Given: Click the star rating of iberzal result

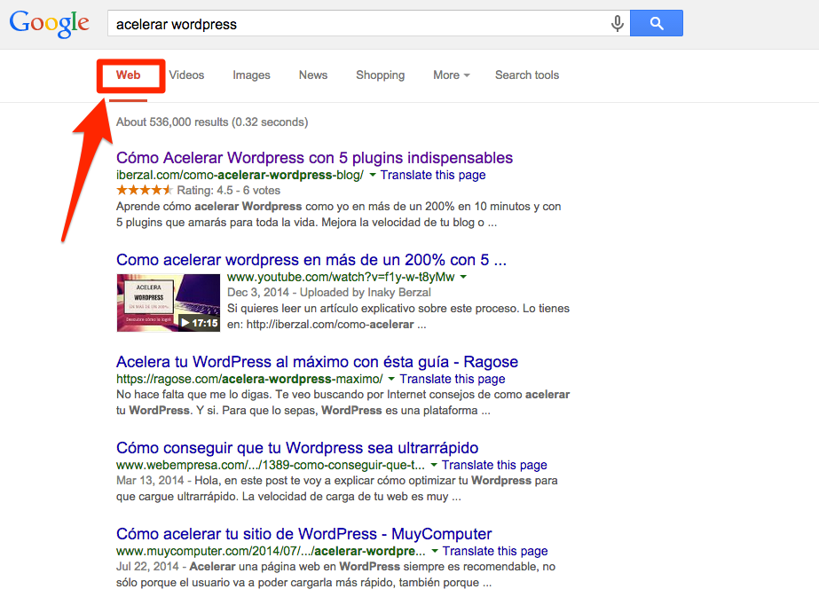Looking at the screenshot, I should tap(144, 190).
